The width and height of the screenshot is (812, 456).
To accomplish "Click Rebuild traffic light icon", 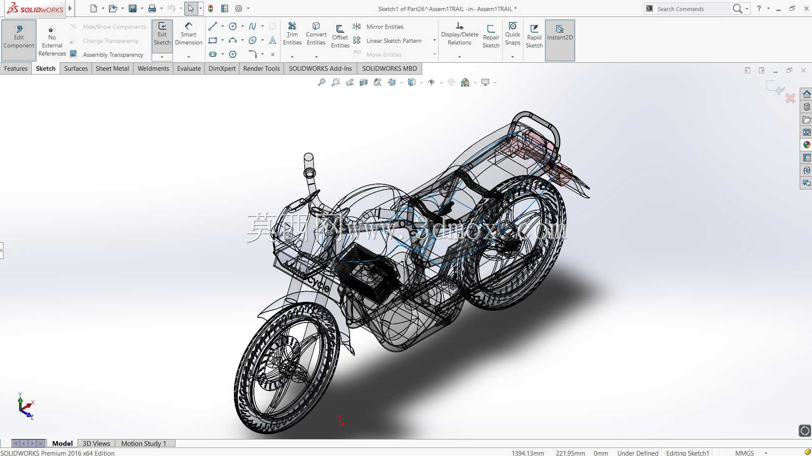I will (x=211, y=8).
